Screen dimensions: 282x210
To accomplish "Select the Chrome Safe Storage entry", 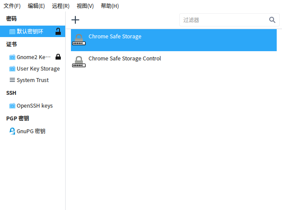I will click(174, 40).
